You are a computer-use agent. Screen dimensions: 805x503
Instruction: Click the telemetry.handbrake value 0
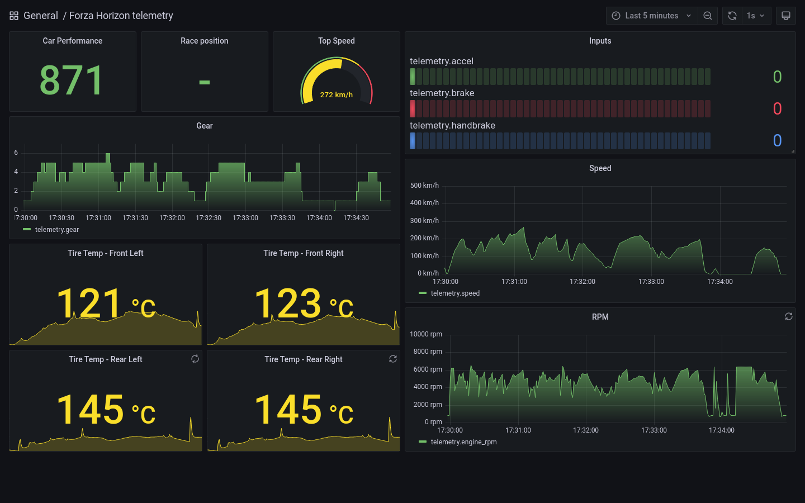pyautogui.click(x=777, y=141)
